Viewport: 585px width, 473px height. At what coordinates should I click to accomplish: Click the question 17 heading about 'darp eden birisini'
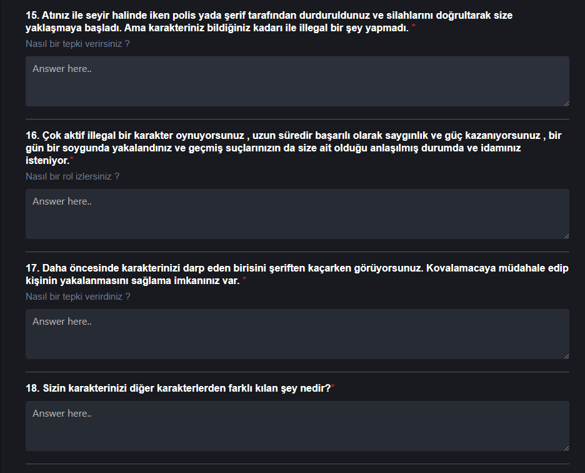297,274
